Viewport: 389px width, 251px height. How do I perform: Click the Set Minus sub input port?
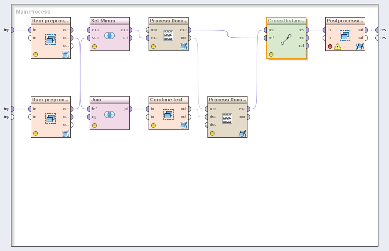(88, 38)
